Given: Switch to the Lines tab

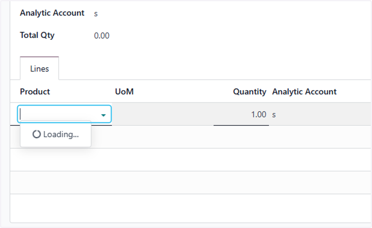Looking at the screenshot, I should coord(39,68).
